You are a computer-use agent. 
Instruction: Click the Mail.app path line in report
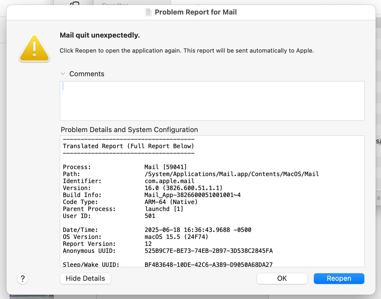coord(232,174)
